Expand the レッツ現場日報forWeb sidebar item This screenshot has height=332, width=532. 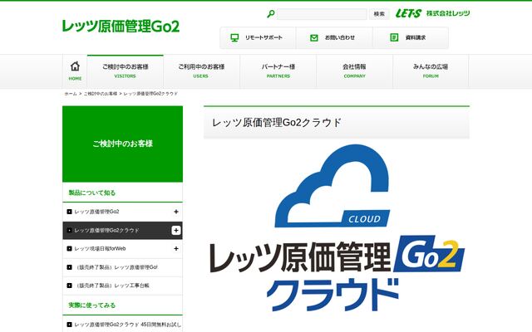click(x=175, y=249)
